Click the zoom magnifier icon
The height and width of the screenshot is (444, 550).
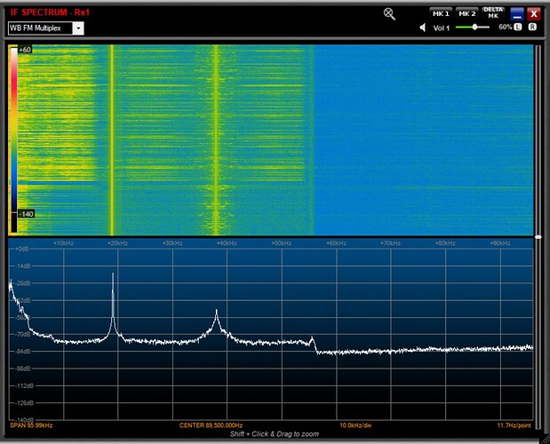pyautogui.click(x=389, y=13)
